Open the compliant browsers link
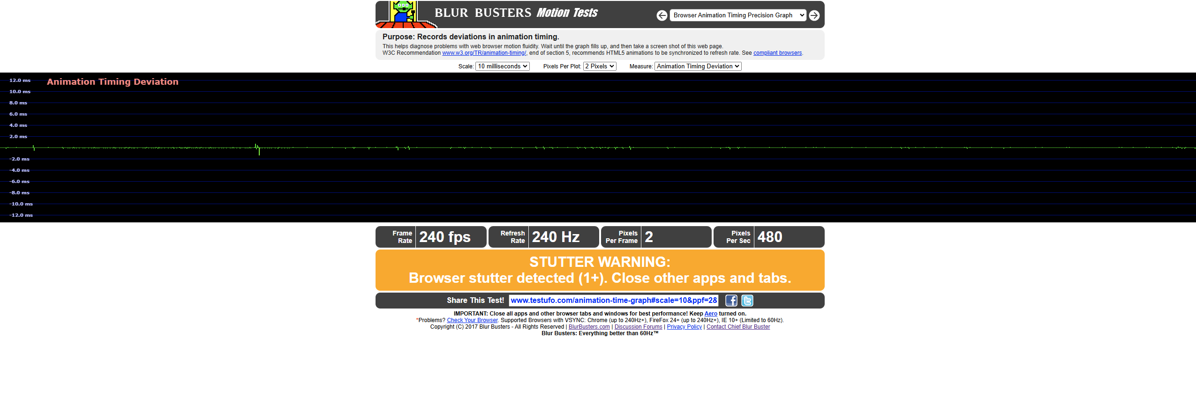This screenshot has height=419, width=1196. pos(777,53)
